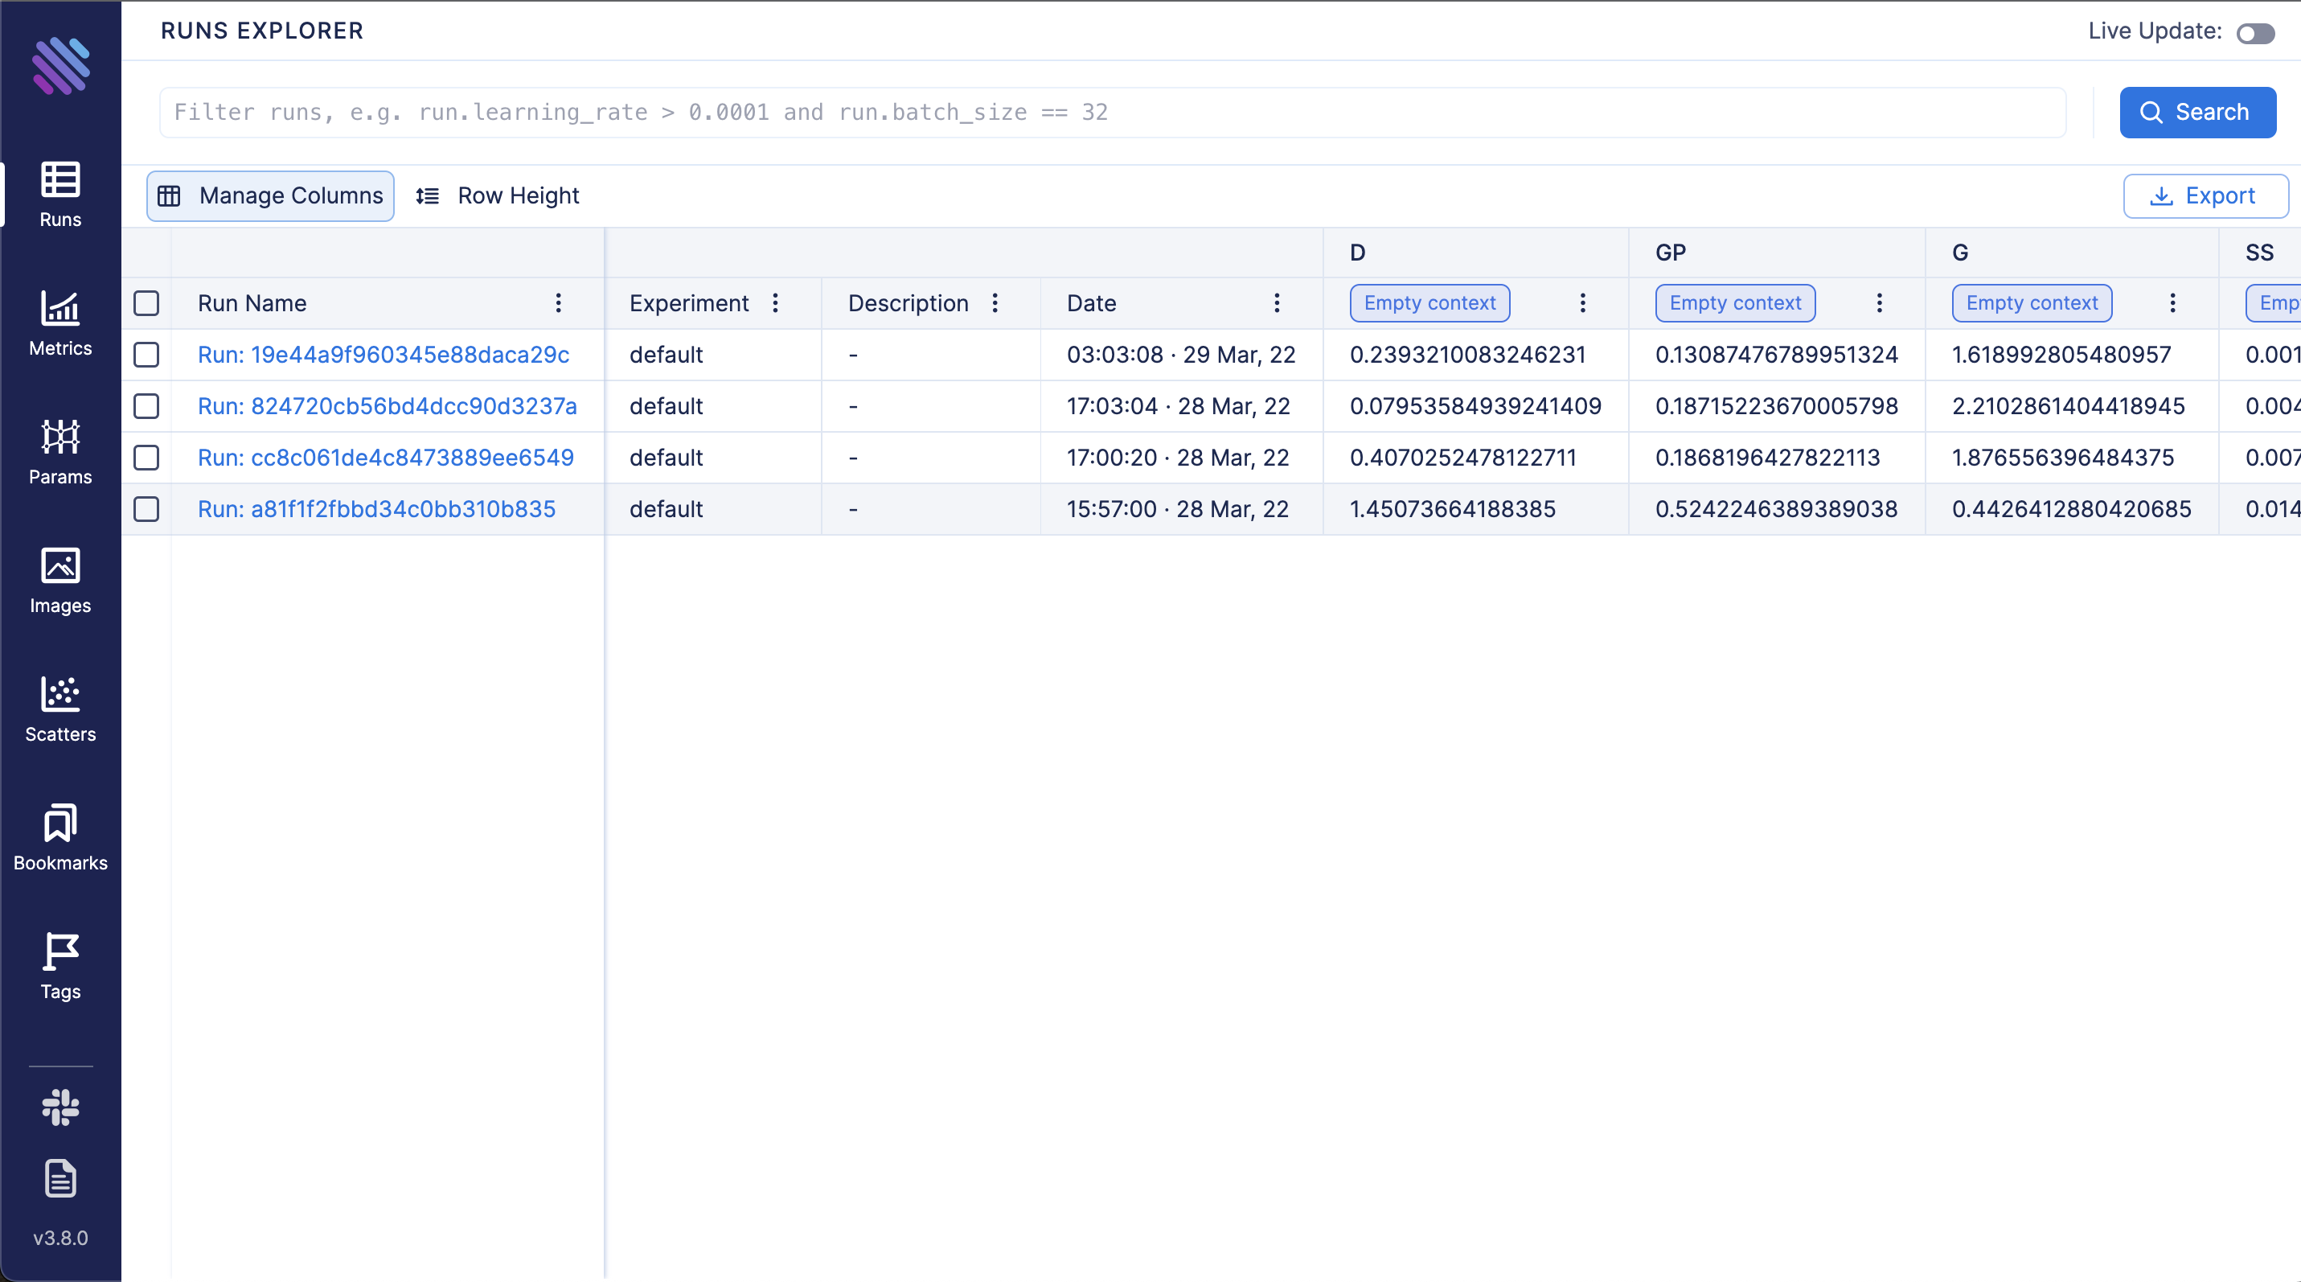Click Empty context tag under GP

(x=1735, y=303)
